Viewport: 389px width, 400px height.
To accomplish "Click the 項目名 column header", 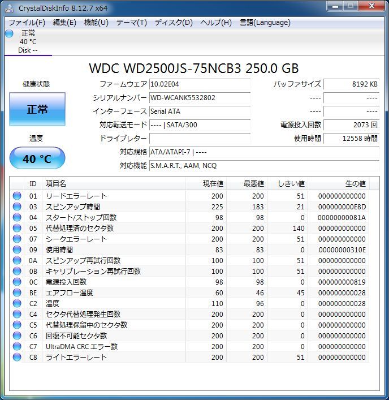I will [114, 184].
